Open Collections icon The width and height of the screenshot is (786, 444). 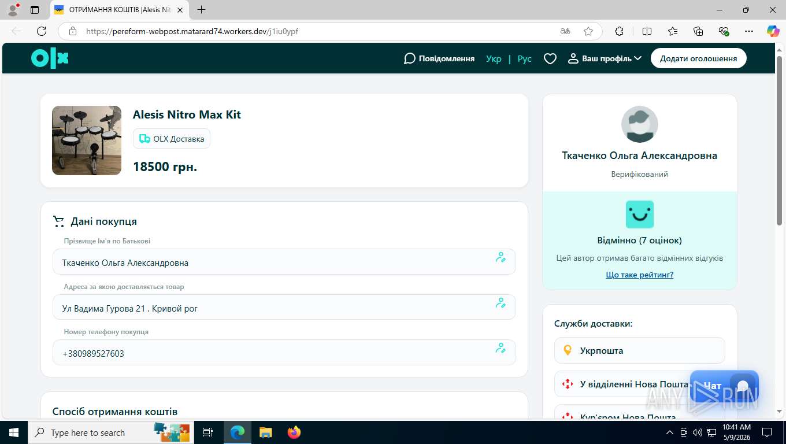pyautogui.click(x=698, y=31)
